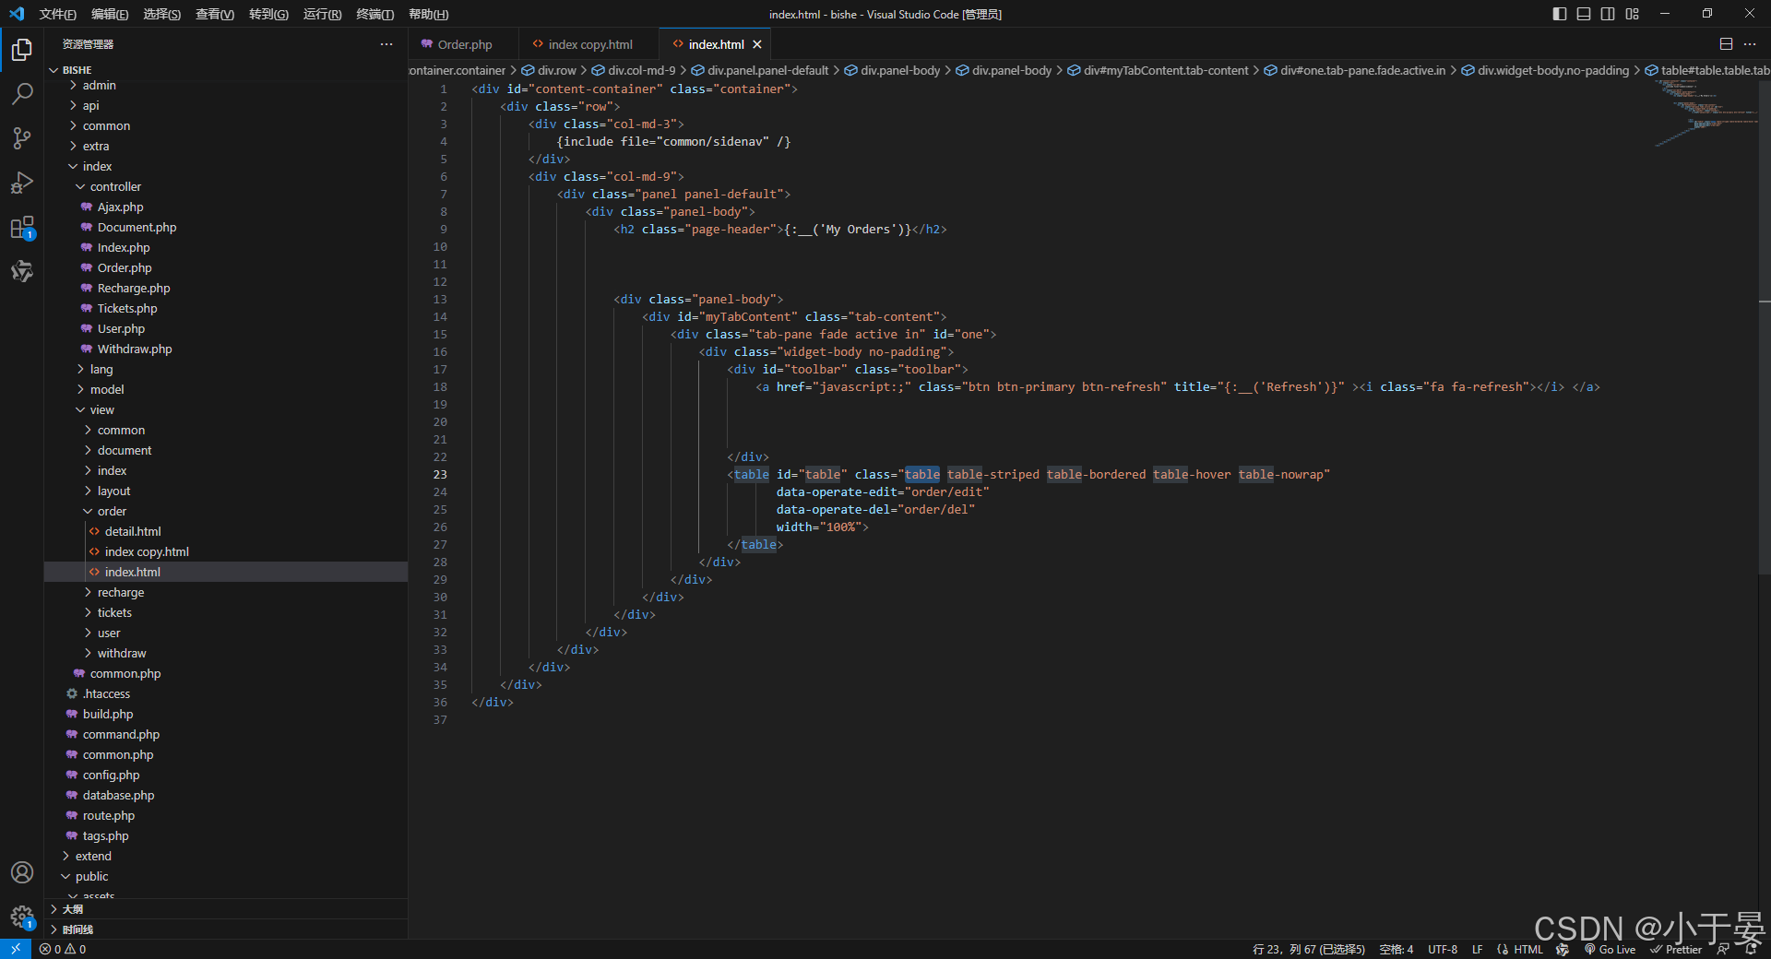Open the Search view in activity bar
Screen dimensions: 1771x959
[22, 94]
